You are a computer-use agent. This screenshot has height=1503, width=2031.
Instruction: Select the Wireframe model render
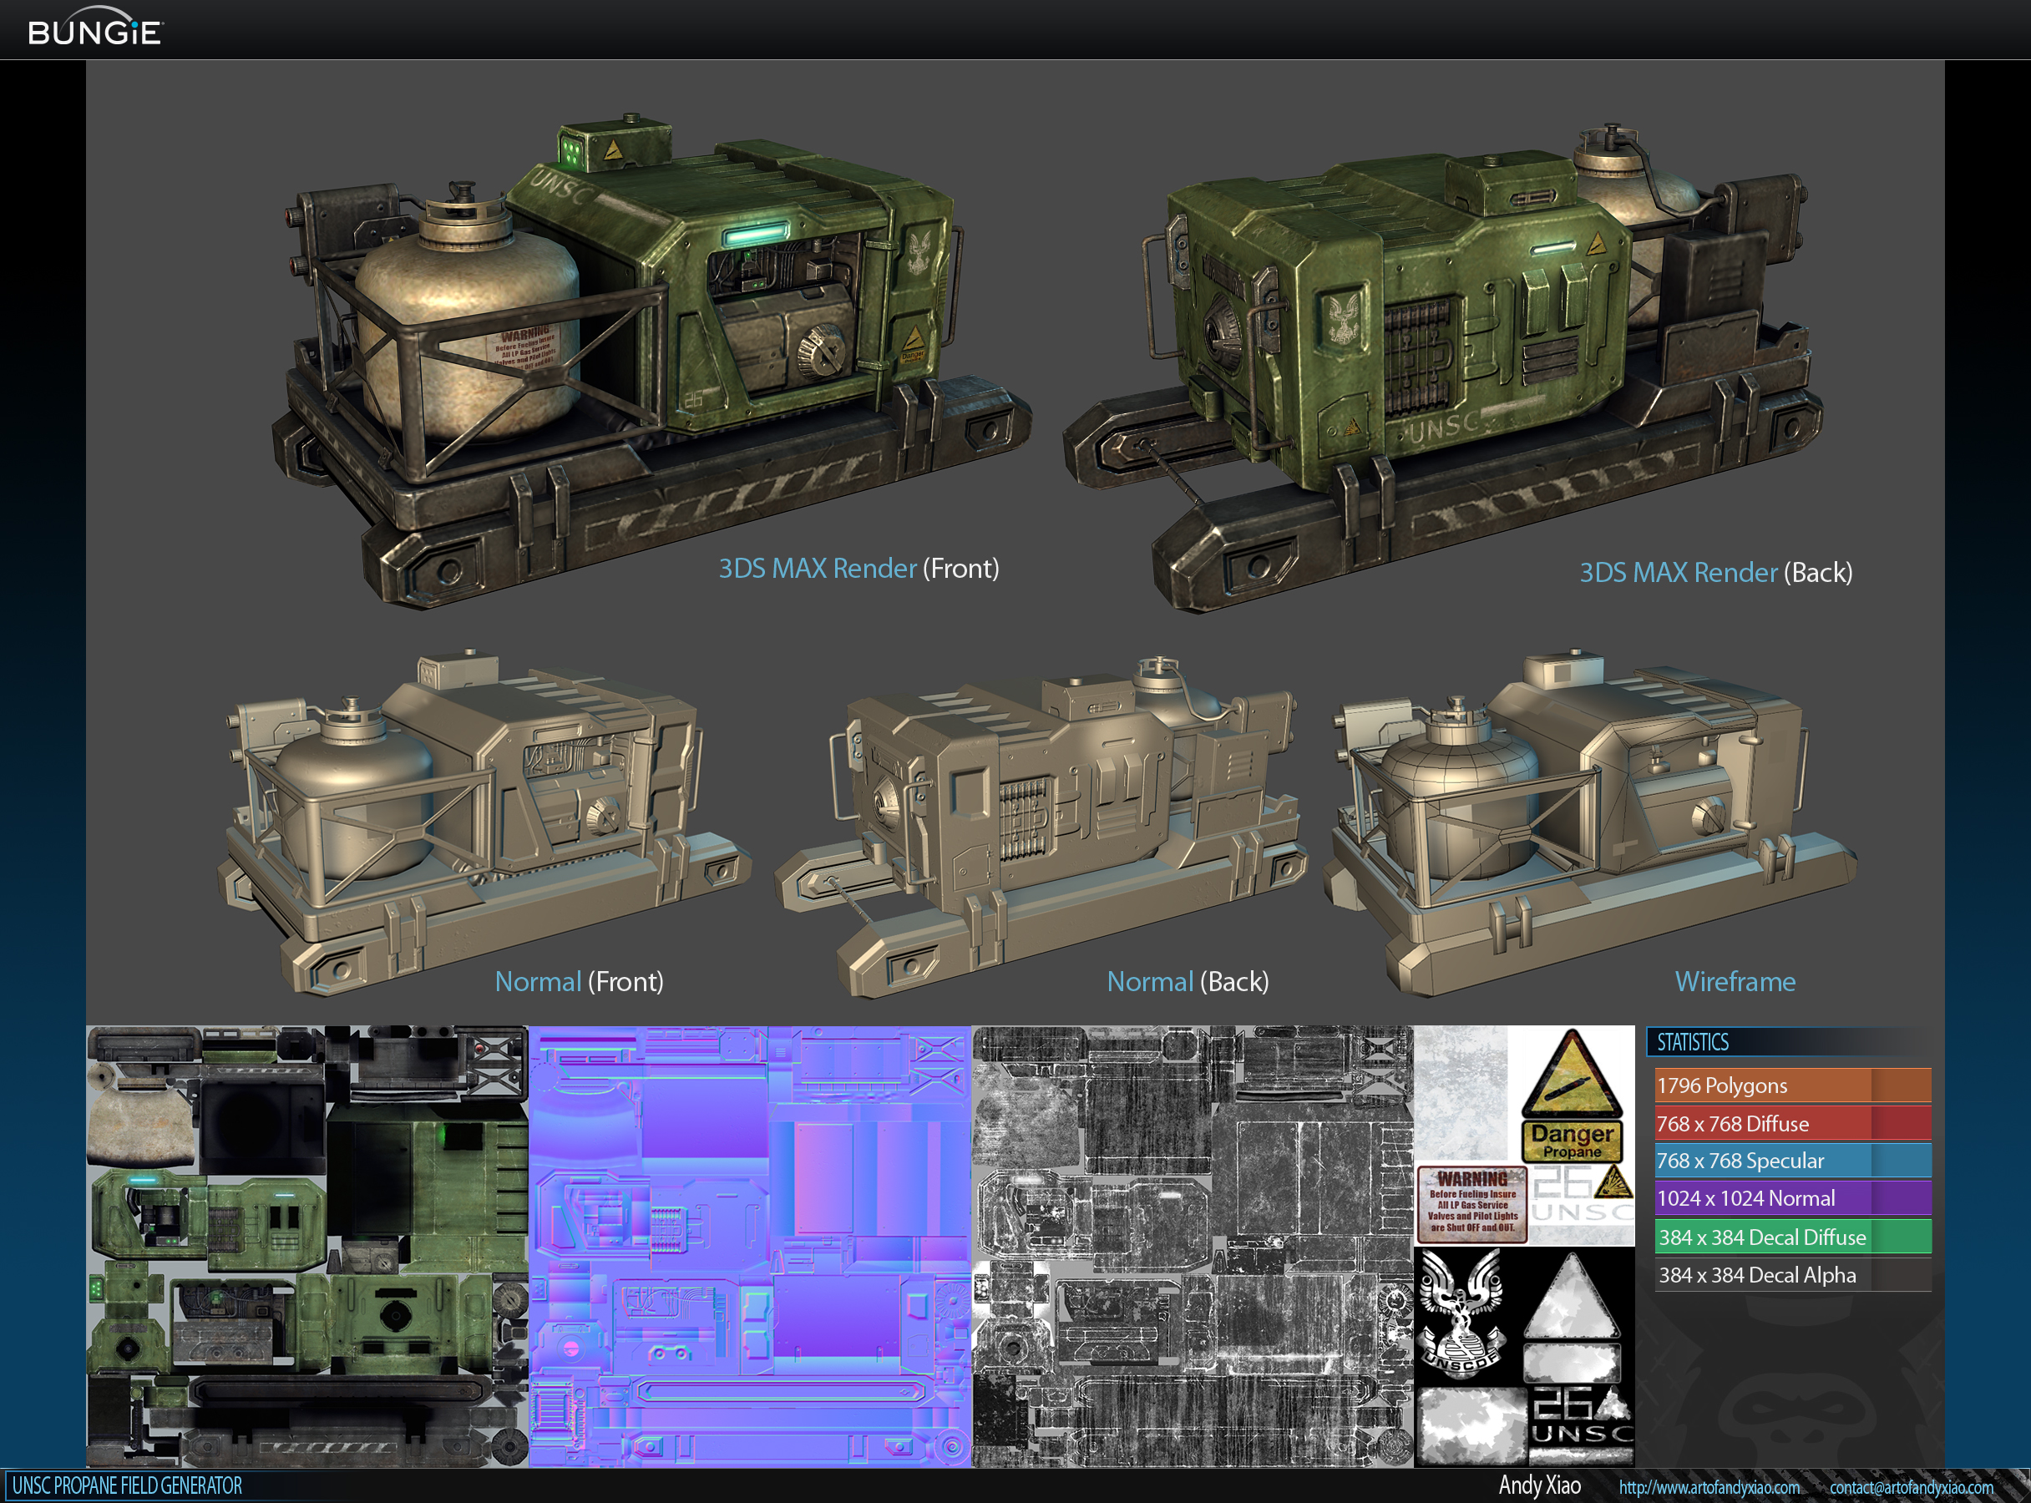click(1591, 822)
